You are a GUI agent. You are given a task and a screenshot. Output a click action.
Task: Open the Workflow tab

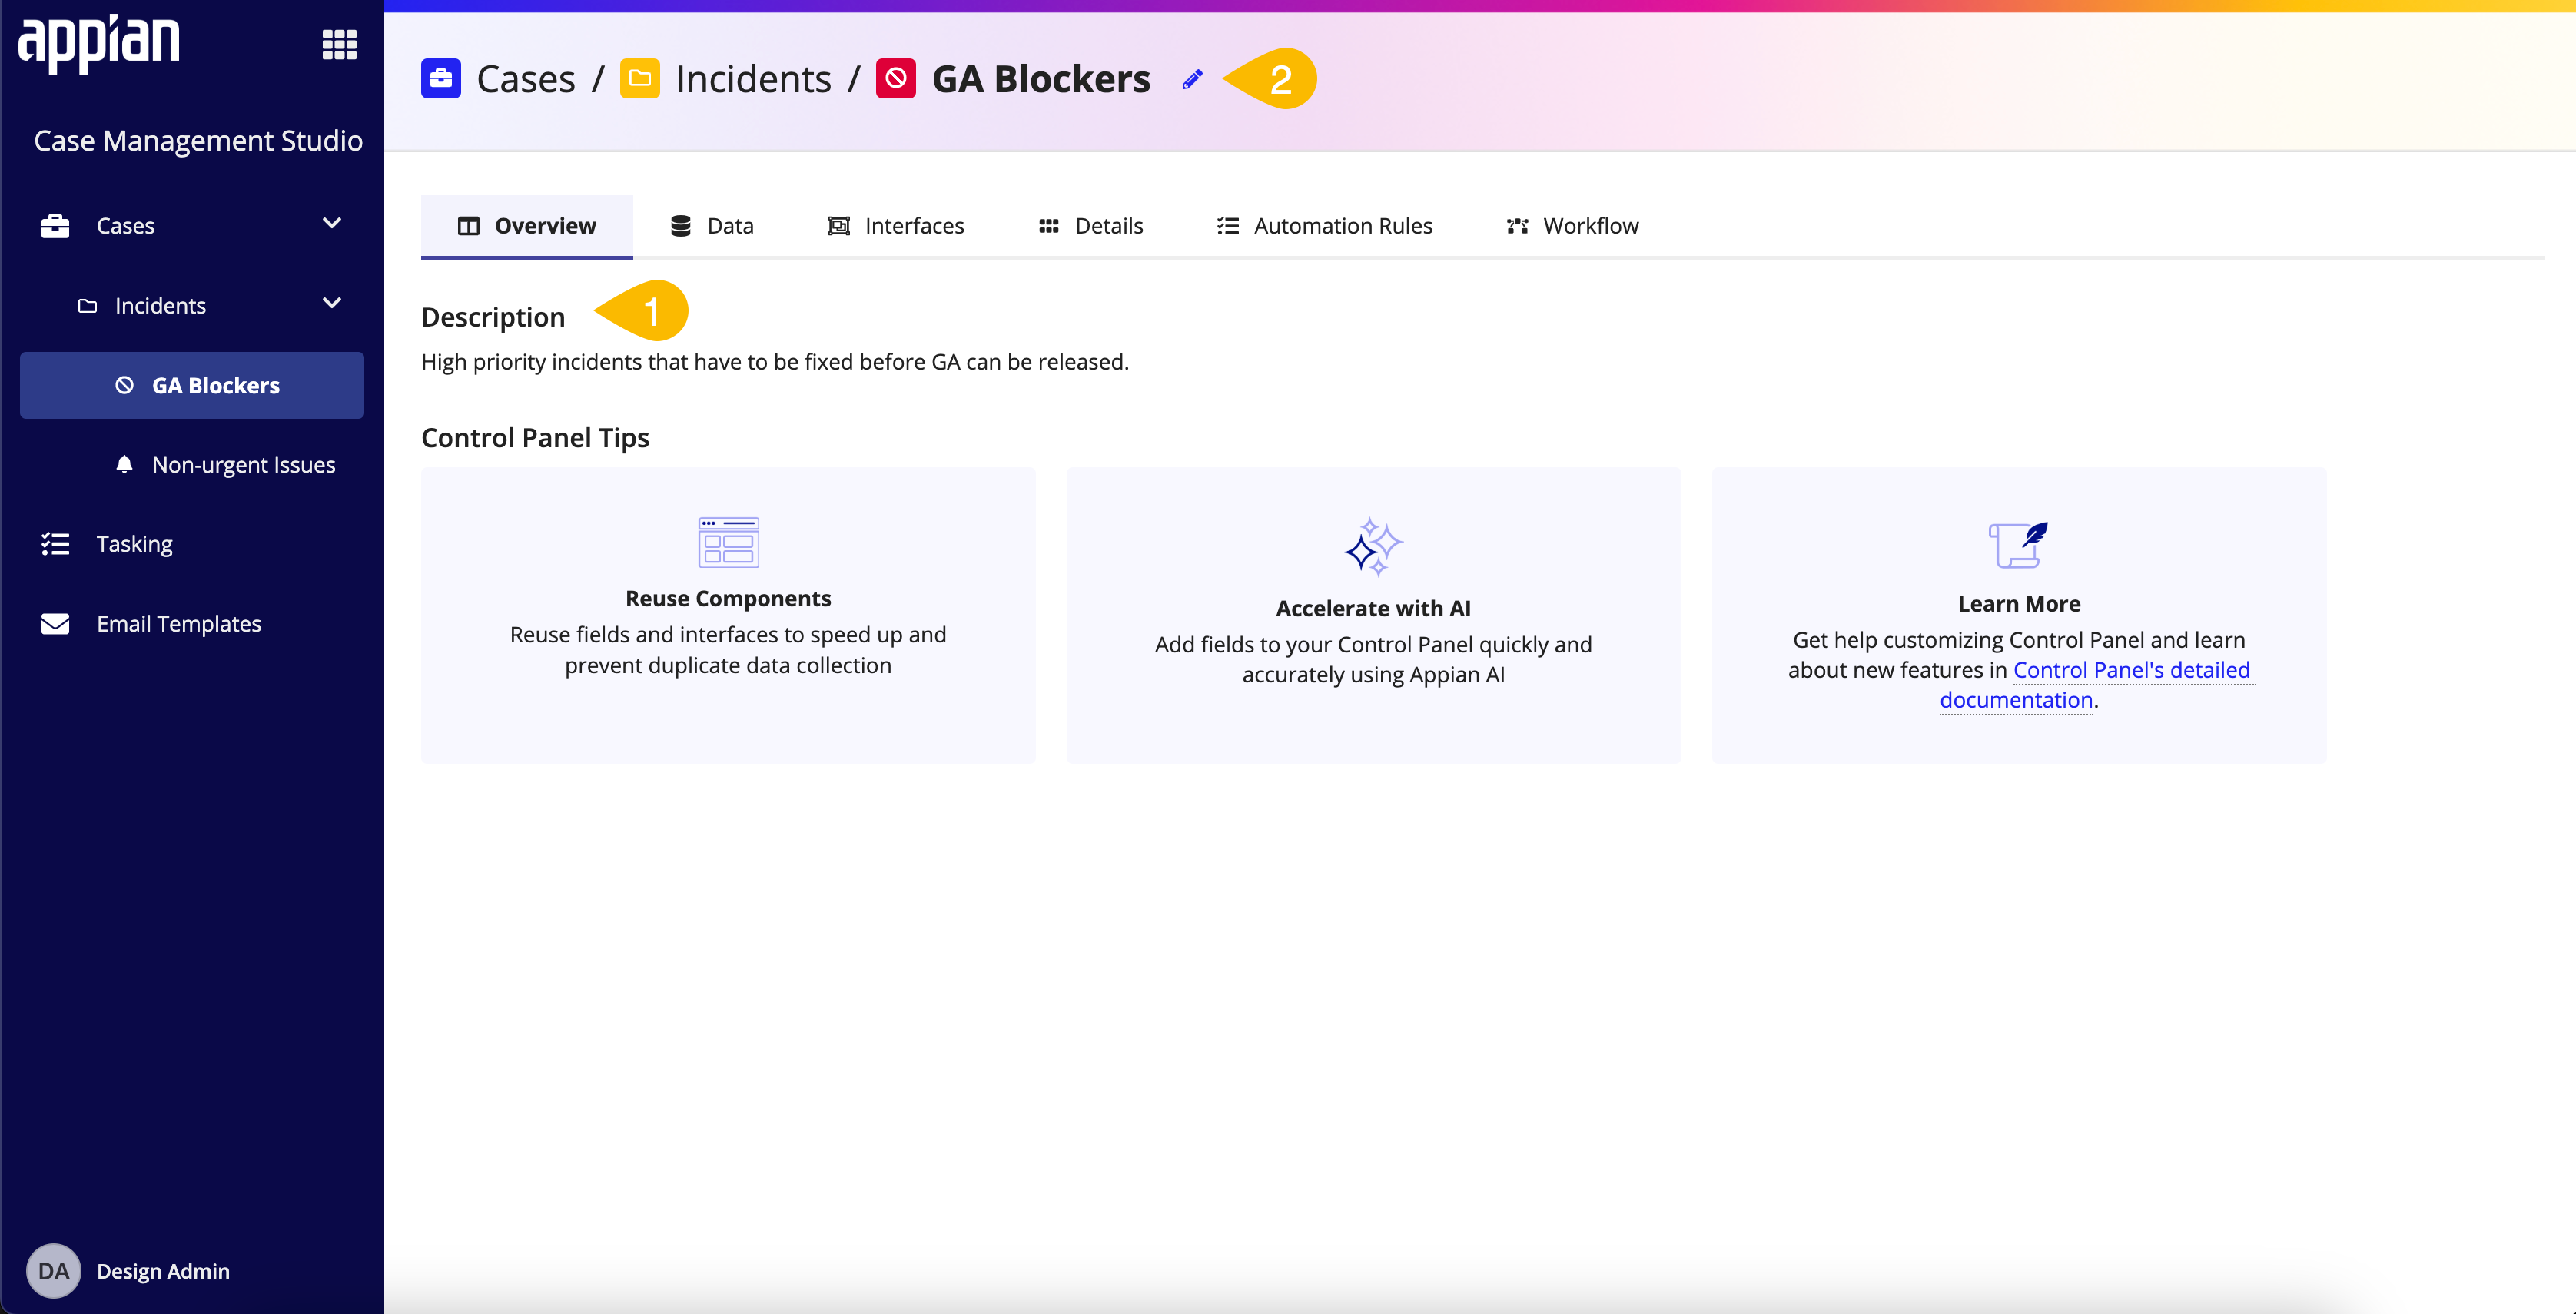coord(1572,226)
